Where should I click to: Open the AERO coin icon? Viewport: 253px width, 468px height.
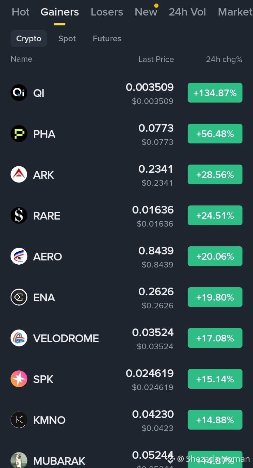point(19,256)
